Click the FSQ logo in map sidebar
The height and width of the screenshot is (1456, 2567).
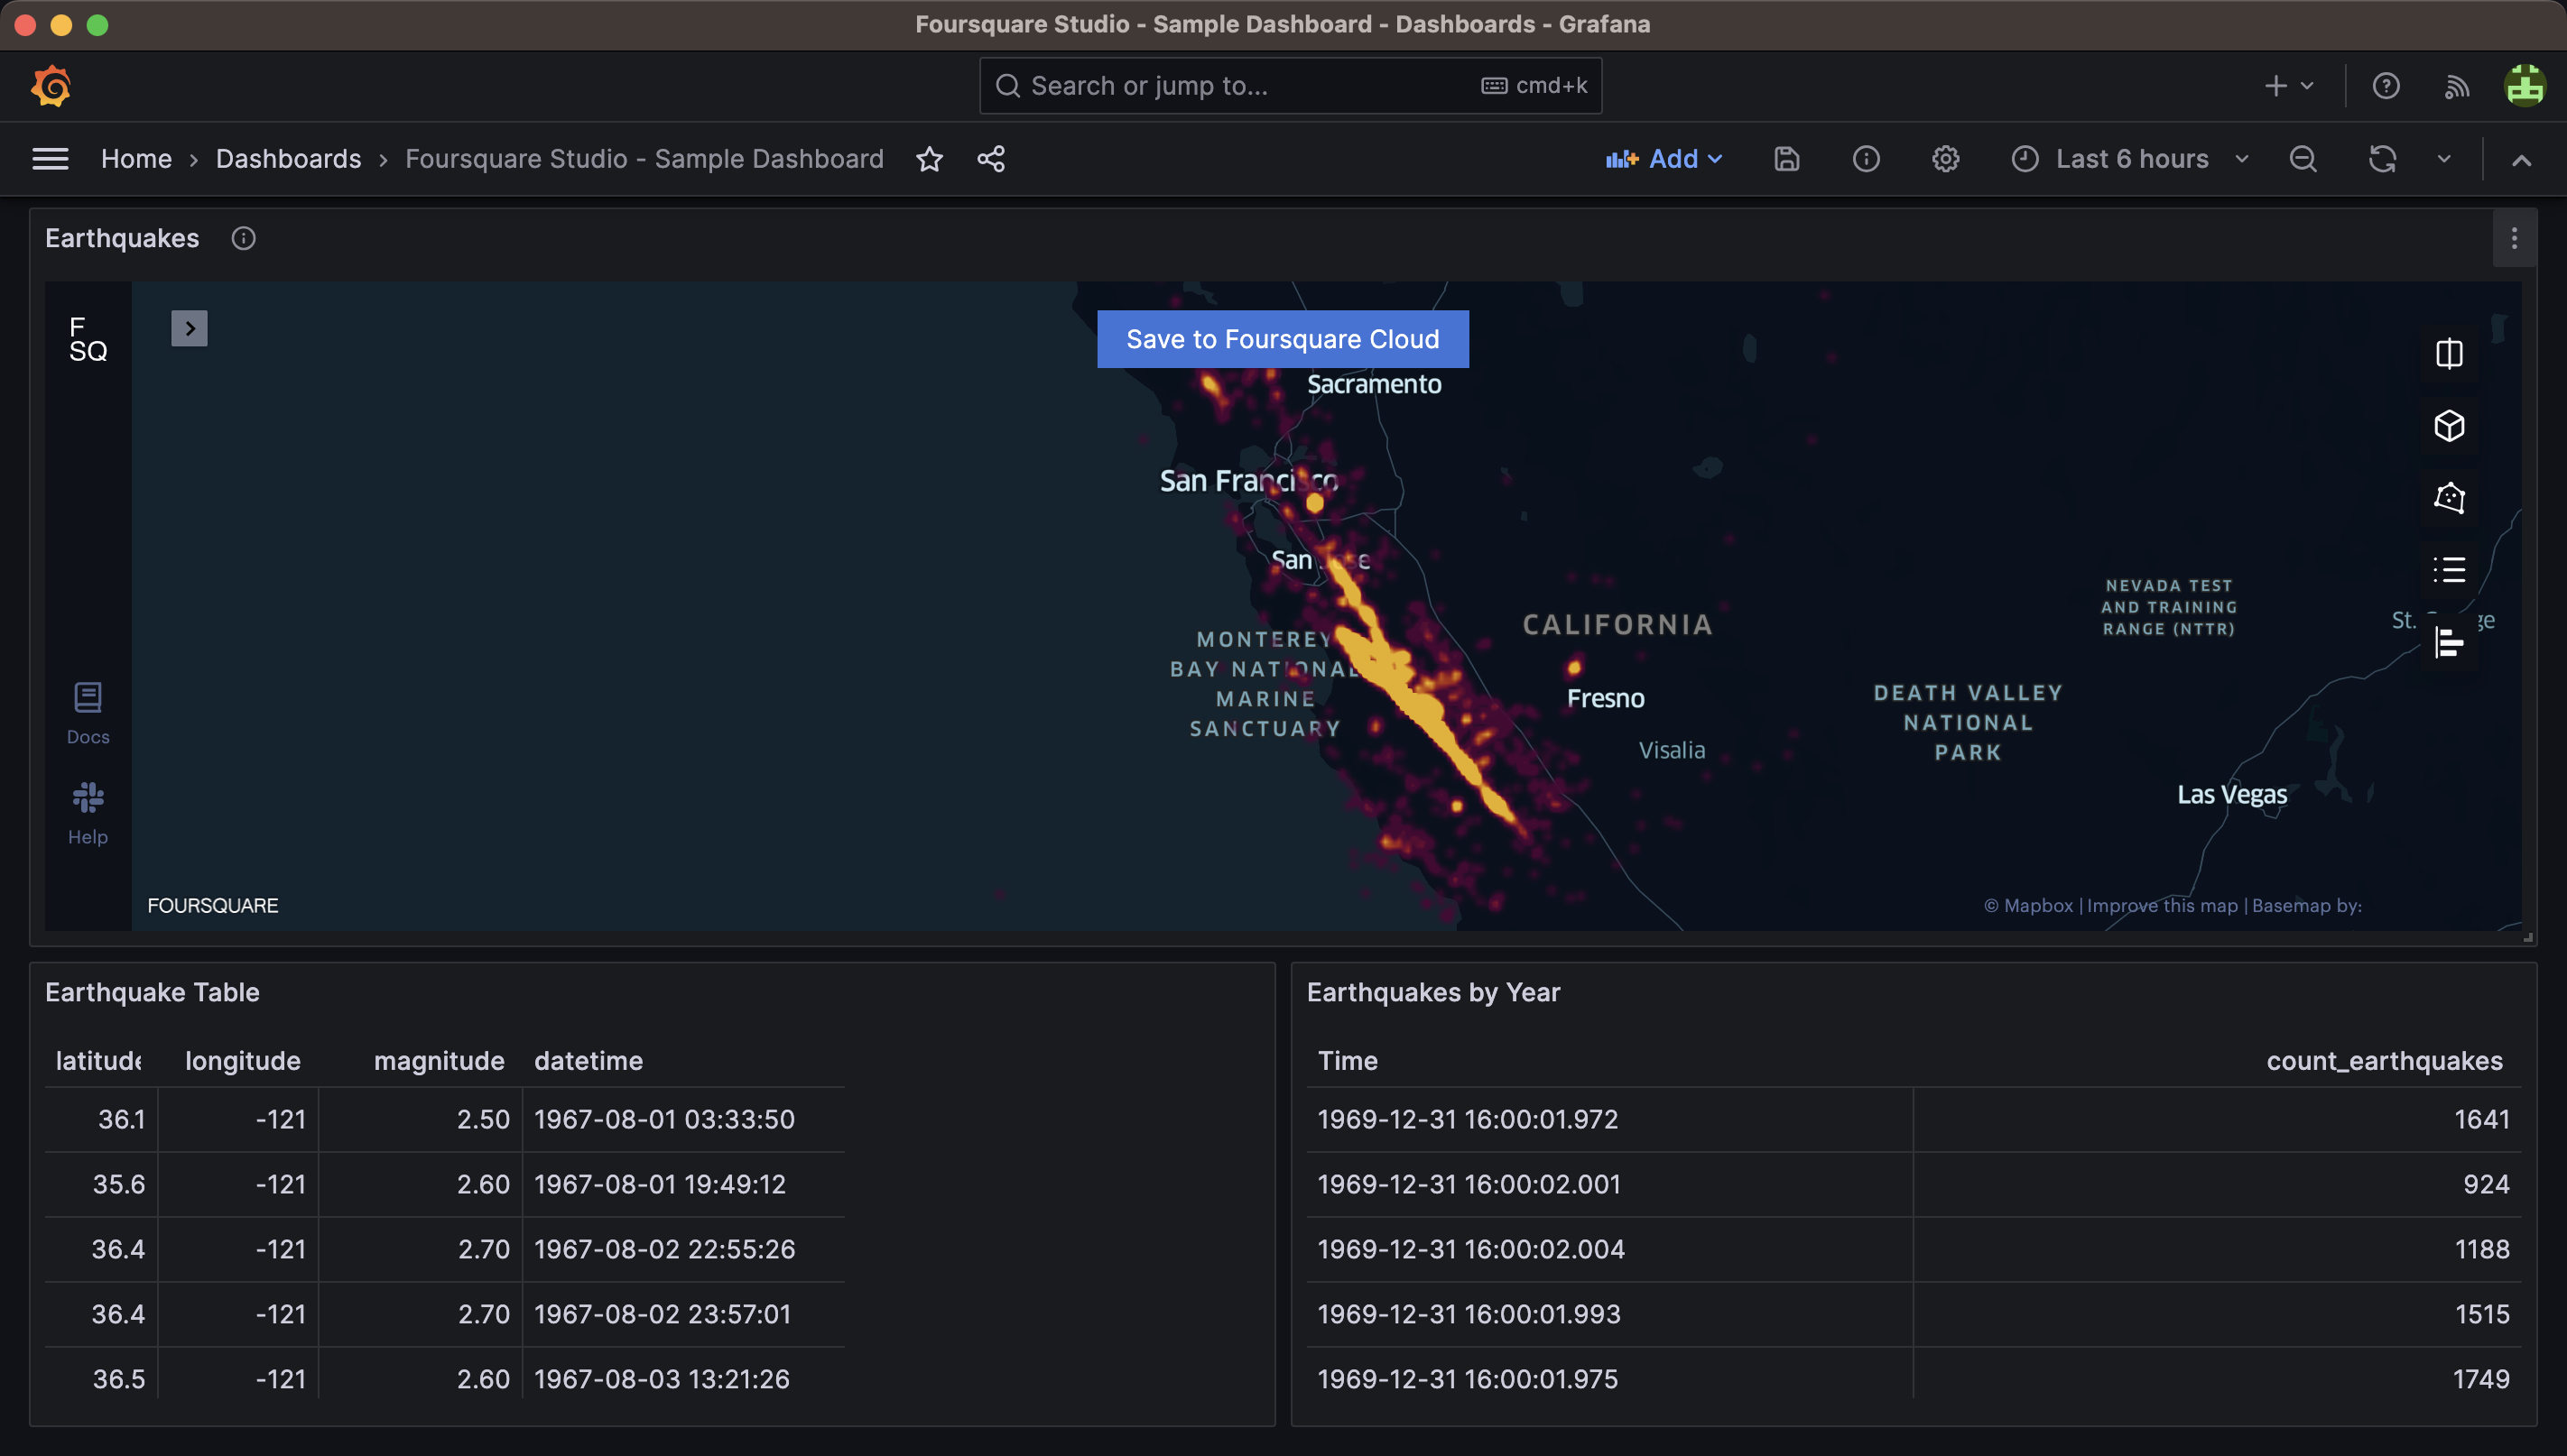88,339
